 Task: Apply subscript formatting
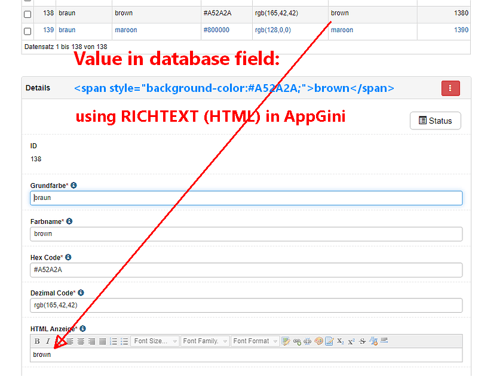341,341
